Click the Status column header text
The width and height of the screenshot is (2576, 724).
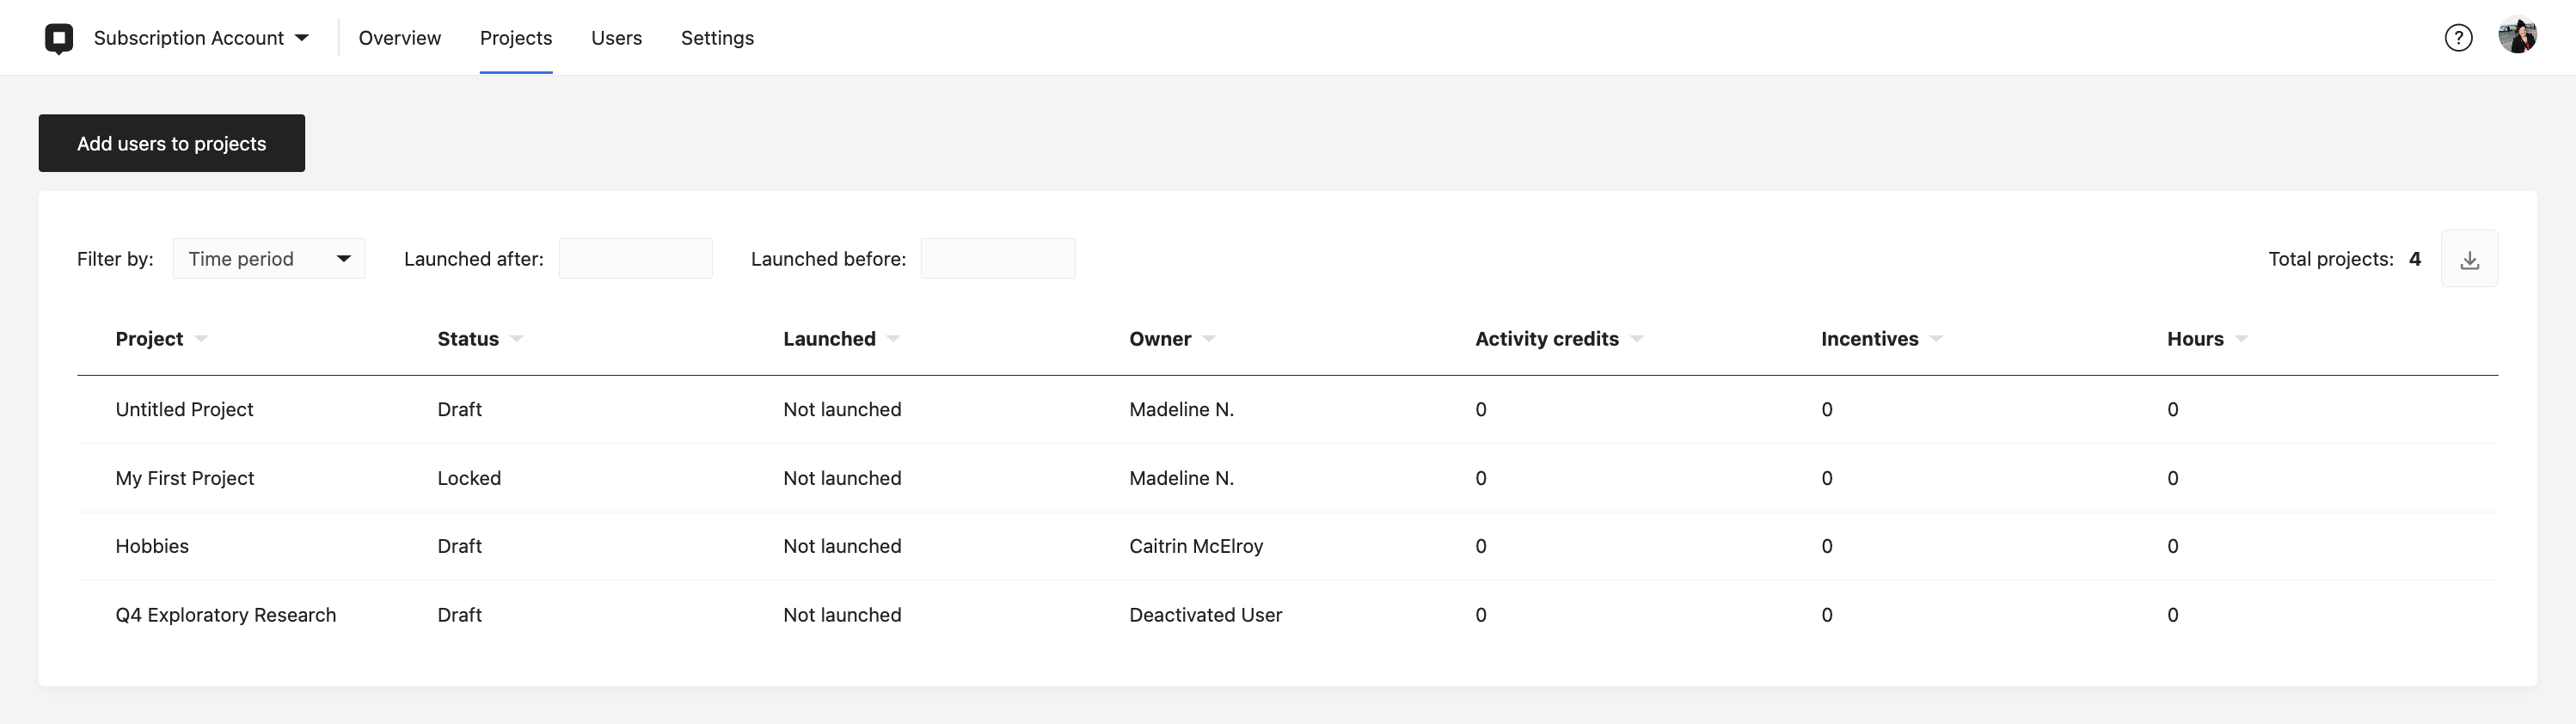[x=468, y=339]
